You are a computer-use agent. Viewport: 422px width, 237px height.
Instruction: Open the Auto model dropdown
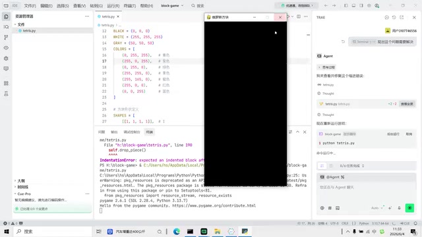377,208
